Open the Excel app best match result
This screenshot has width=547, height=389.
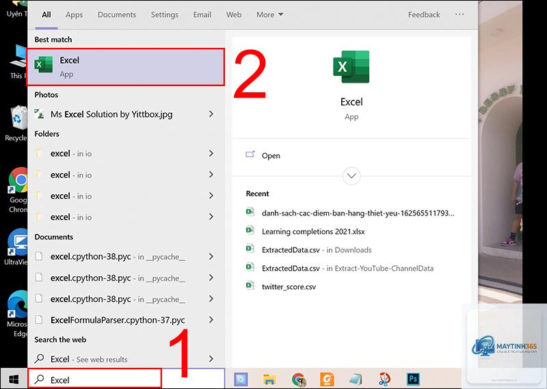point(126,67)
